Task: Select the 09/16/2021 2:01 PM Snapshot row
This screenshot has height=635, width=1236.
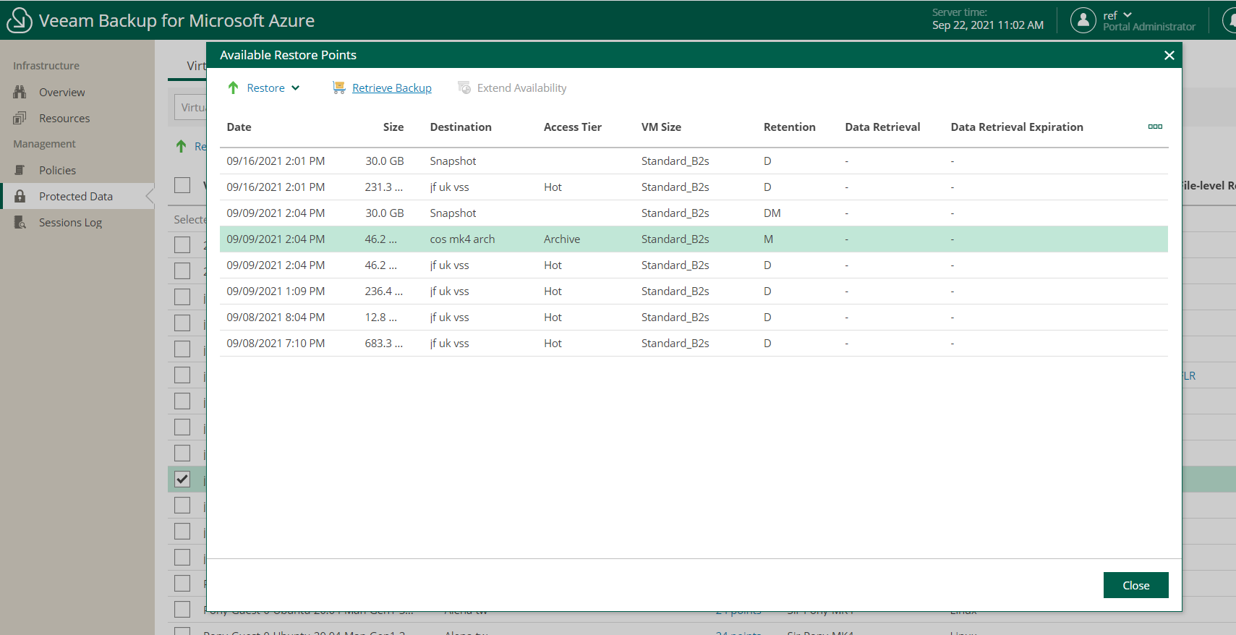Action: point(694,161)
